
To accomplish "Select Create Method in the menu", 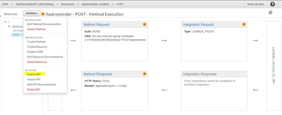I will click(36, 42).
